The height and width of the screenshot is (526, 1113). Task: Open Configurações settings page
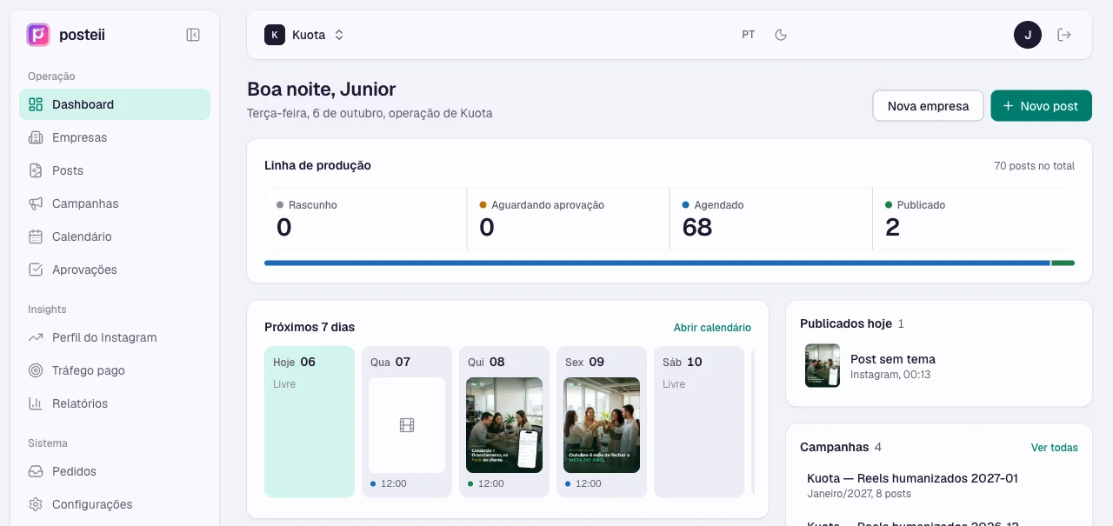(115, 504)
